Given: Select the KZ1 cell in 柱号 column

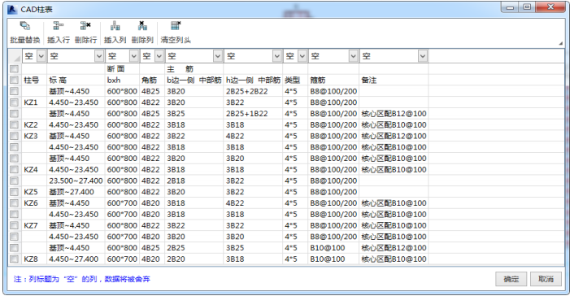Looking at the screenshot, I should pos(34,102).
